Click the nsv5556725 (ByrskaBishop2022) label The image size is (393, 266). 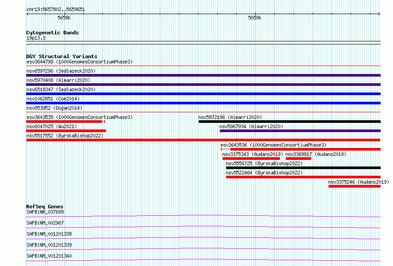[264, 163]
